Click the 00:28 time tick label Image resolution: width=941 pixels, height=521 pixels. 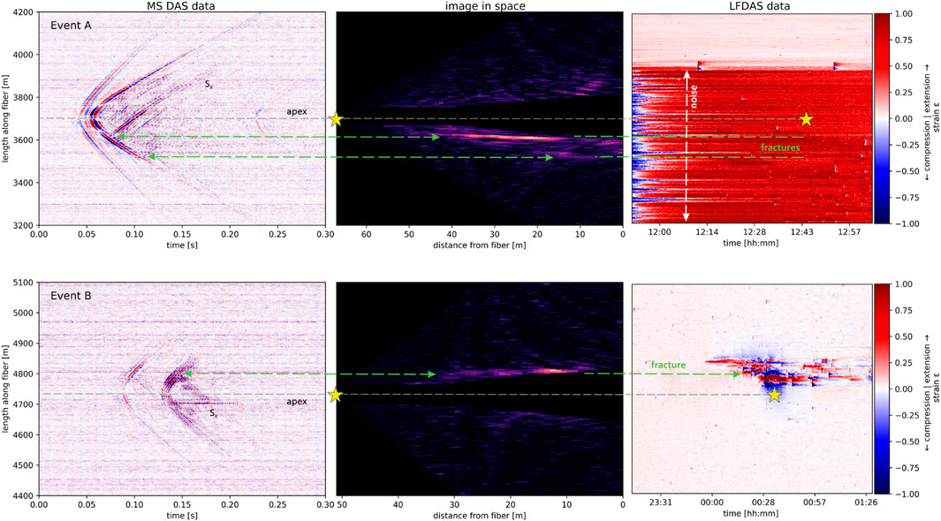[x=763, y=503]
